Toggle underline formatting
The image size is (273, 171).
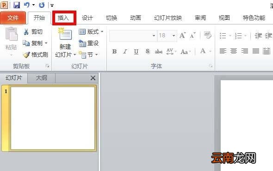point(136,52)
